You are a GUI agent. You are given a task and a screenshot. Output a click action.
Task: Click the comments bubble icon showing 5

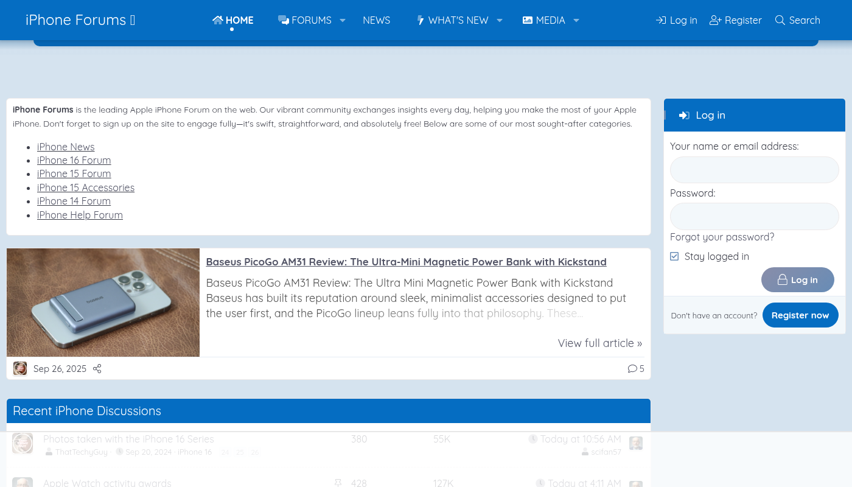632,369
